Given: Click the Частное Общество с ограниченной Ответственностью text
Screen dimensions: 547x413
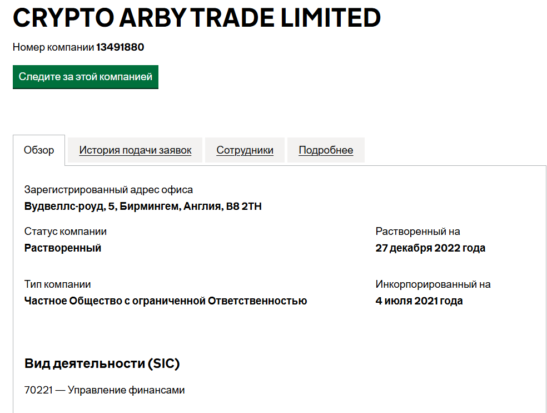Looking at the screenshot, I should [165, 301].
